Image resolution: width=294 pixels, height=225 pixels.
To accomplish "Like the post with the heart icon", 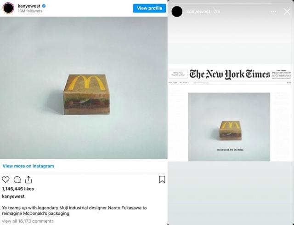I will 6,179.
